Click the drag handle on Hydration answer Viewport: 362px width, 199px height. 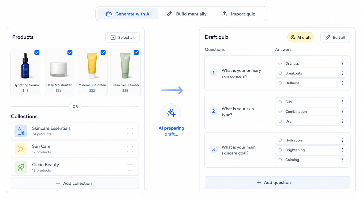pos(342,140)
